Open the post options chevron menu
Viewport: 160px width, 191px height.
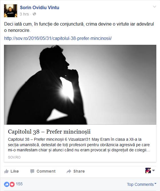click(x=154, y=7)
